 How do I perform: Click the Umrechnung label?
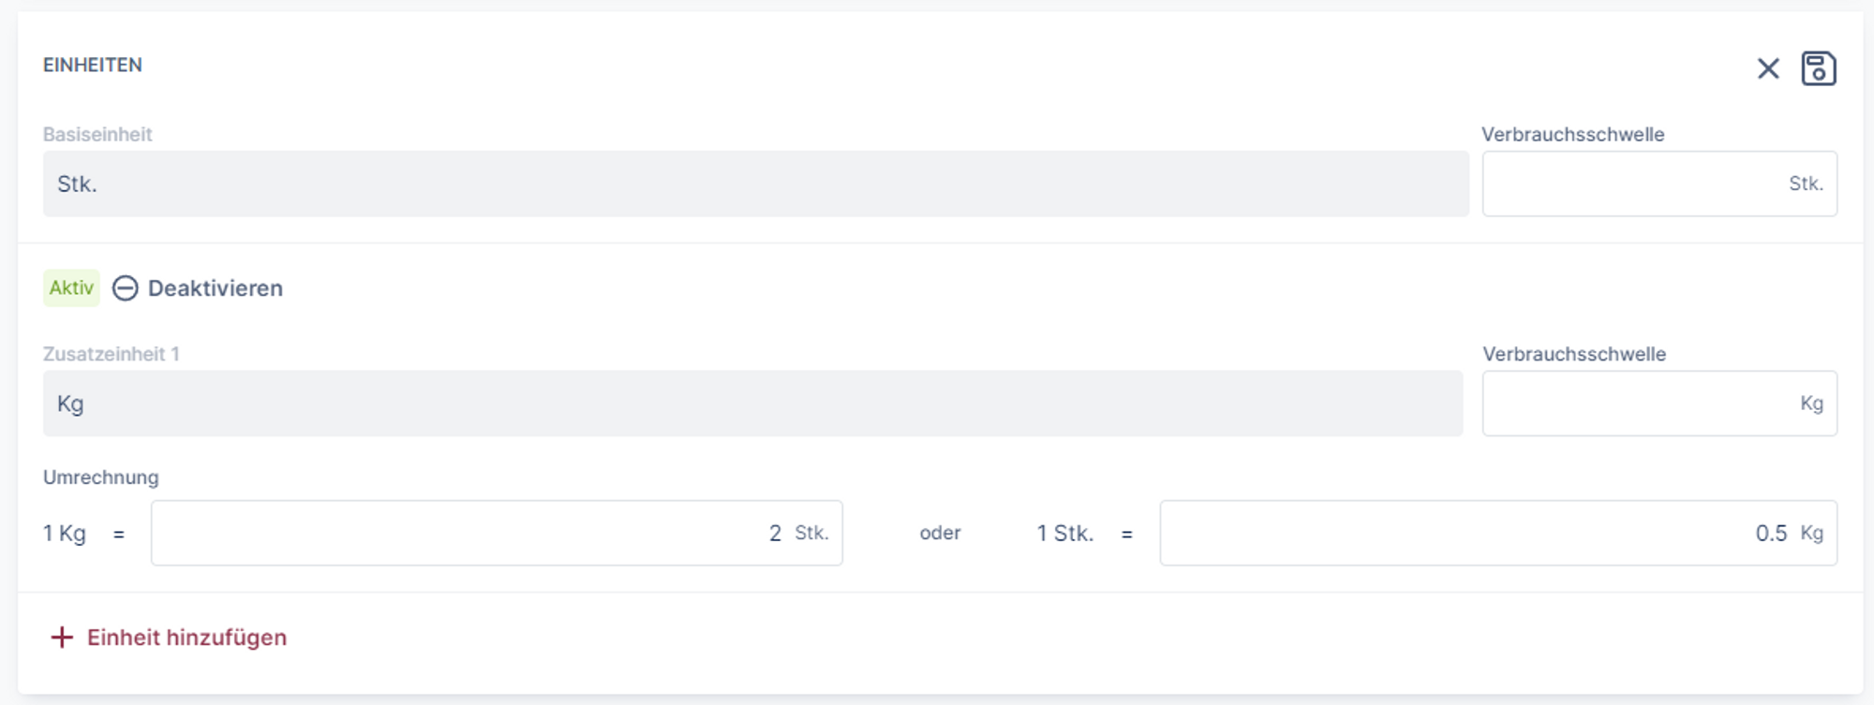pyautogui.click(x=101, y=477)
